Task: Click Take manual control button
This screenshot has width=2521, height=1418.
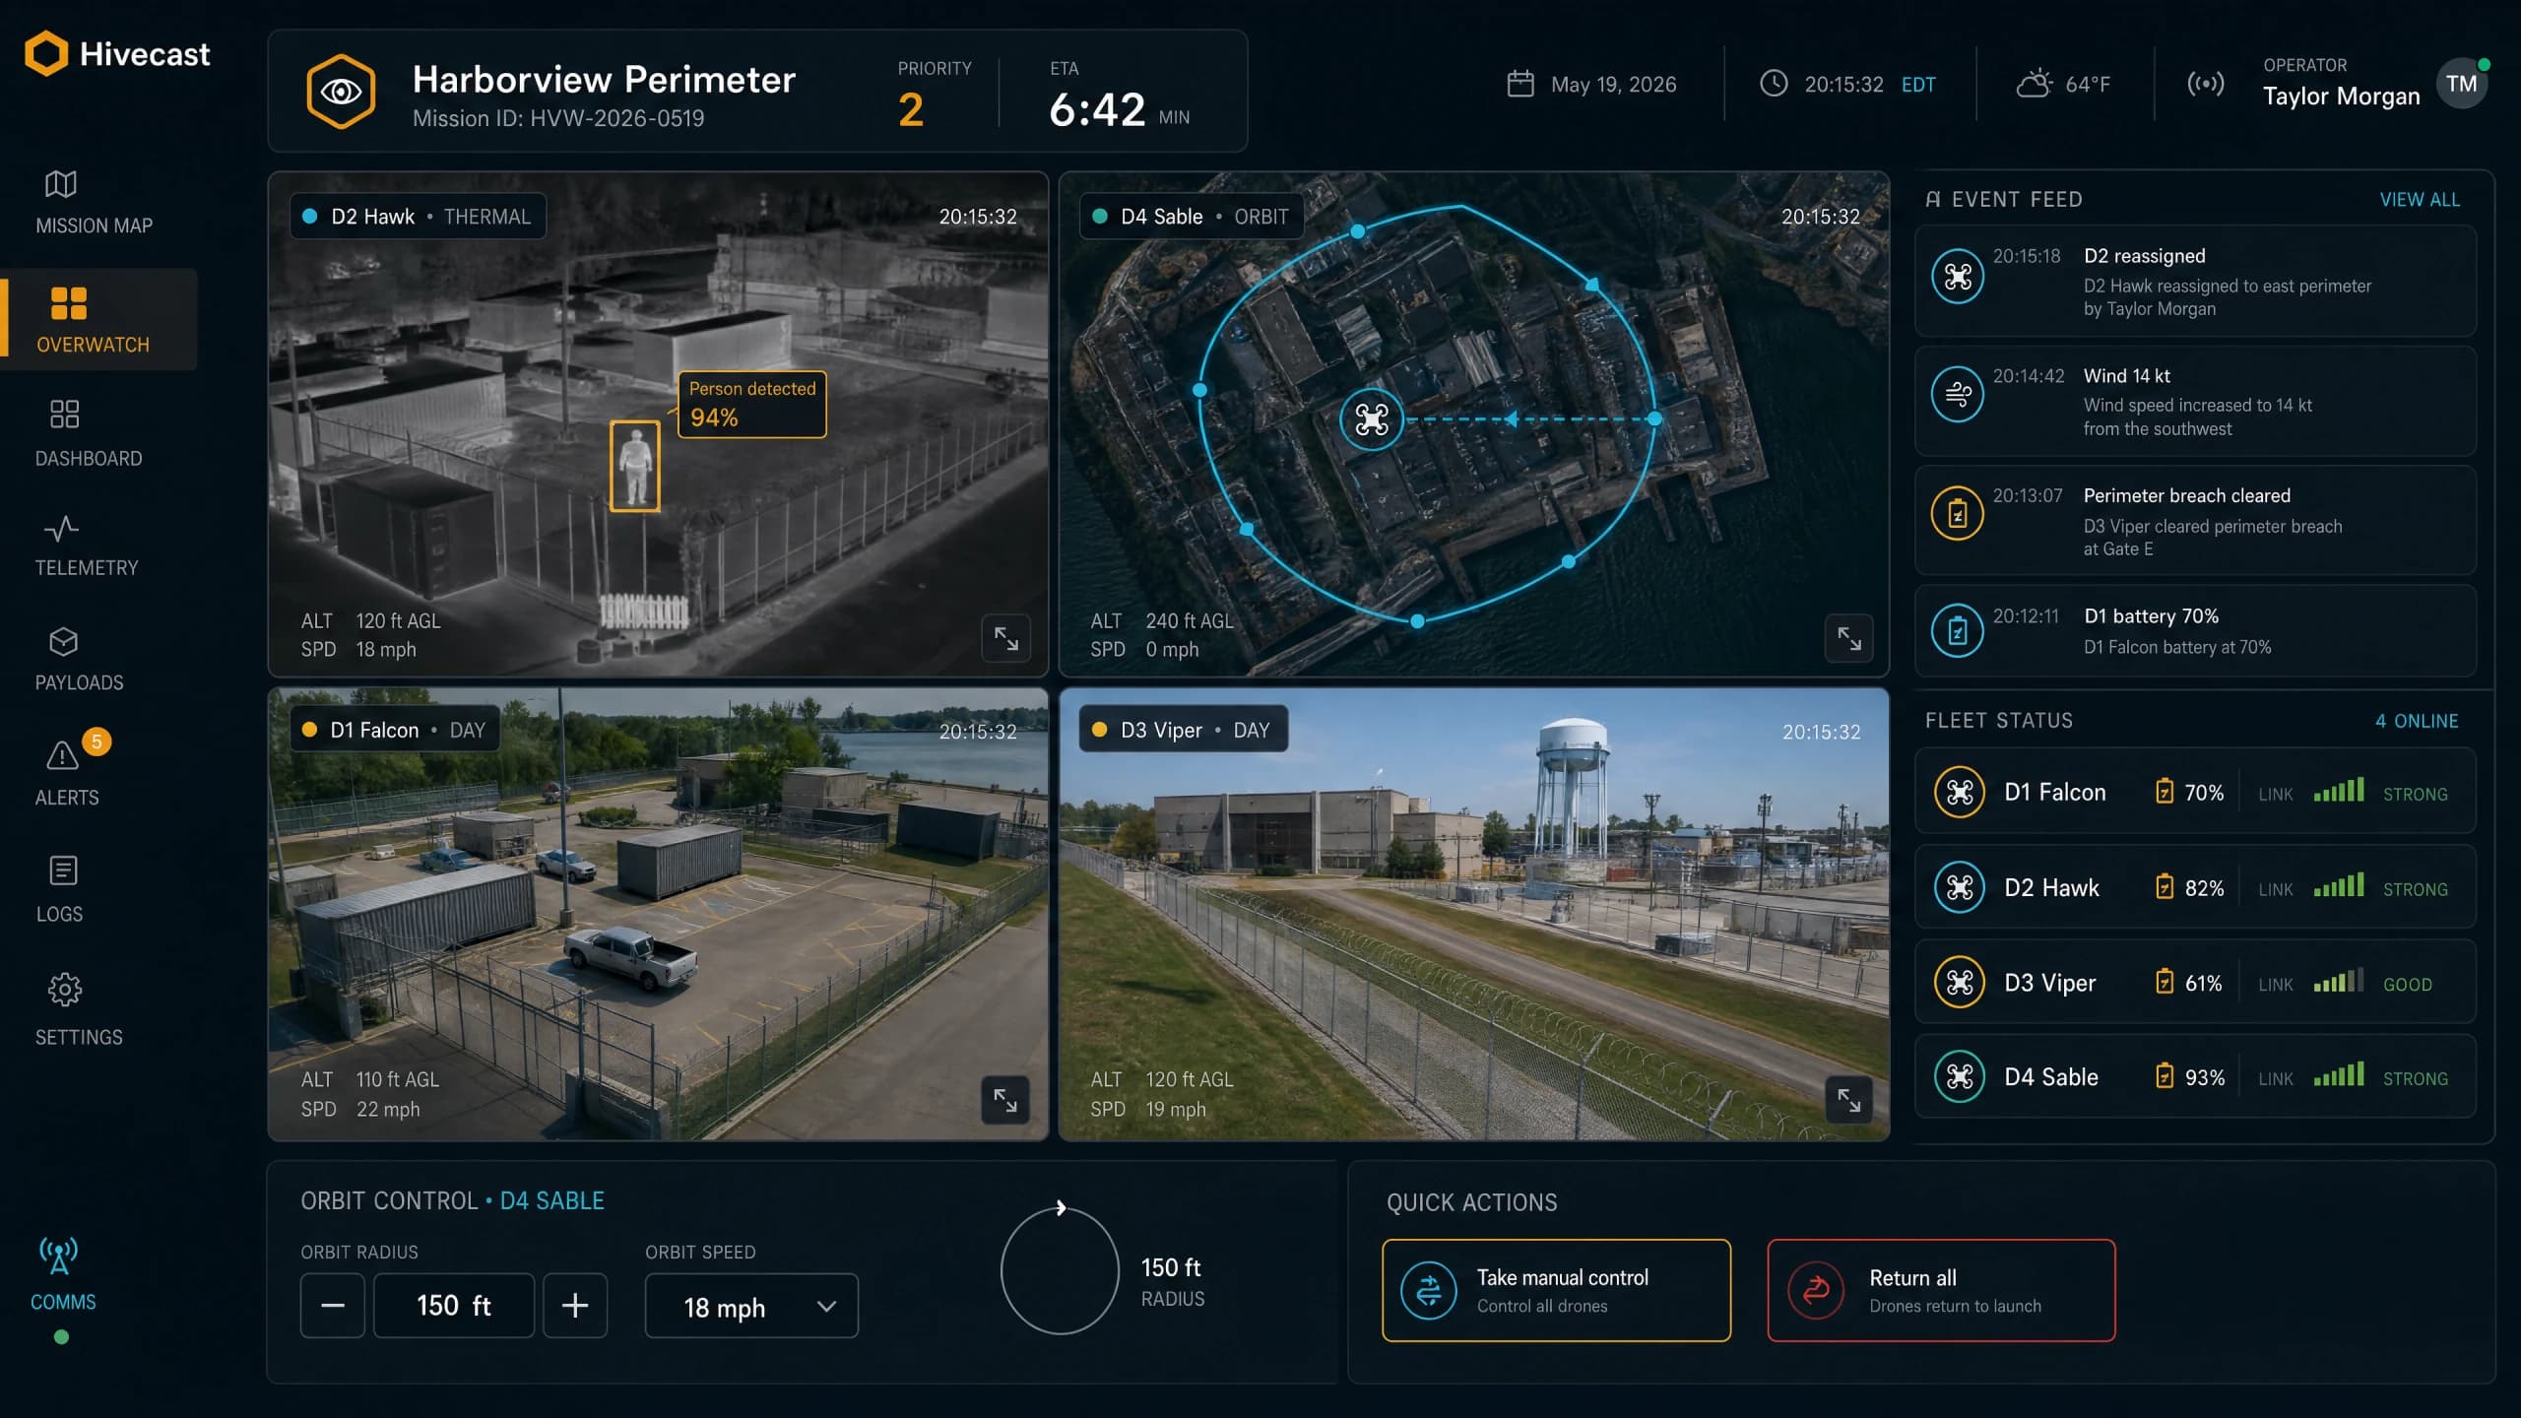Action: tap(1556, 1290)
